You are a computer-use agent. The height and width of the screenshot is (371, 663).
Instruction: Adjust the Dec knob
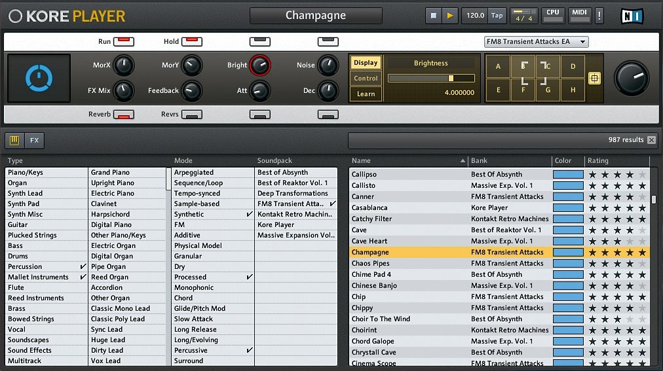328,90
